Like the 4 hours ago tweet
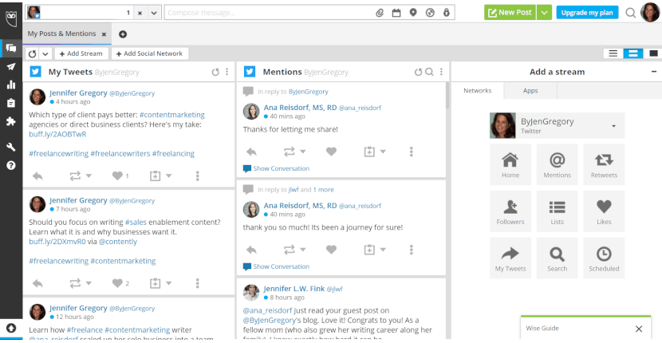This screenshot has height=343, width=662. 117,175
